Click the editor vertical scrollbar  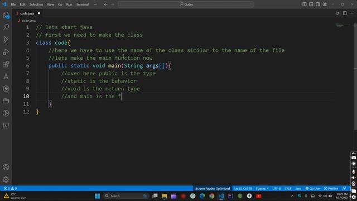tap(355, 76)
